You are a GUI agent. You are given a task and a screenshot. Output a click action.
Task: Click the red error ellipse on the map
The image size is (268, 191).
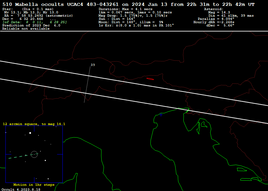click(x=150, y=79)
